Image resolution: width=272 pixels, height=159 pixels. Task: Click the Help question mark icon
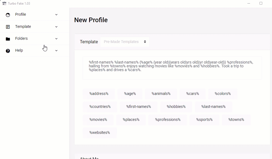click(x=8, y=51)
